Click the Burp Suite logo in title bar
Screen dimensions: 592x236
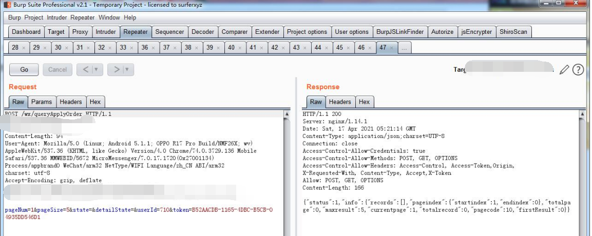pyautogui.click(x=7, y=5)
